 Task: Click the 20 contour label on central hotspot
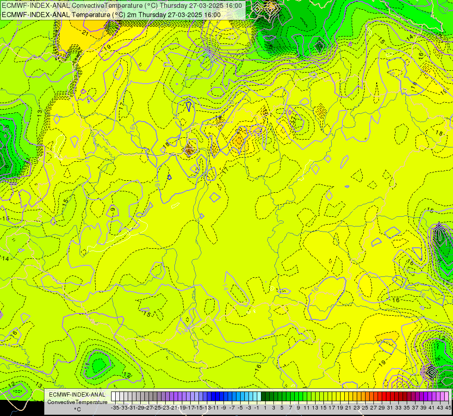[x=239, y=130]
